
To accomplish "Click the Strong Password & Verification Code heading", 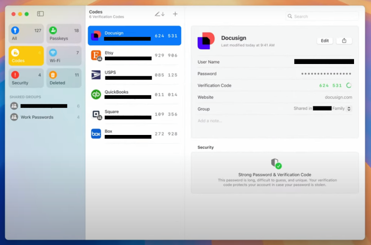I will coord(275,175).
